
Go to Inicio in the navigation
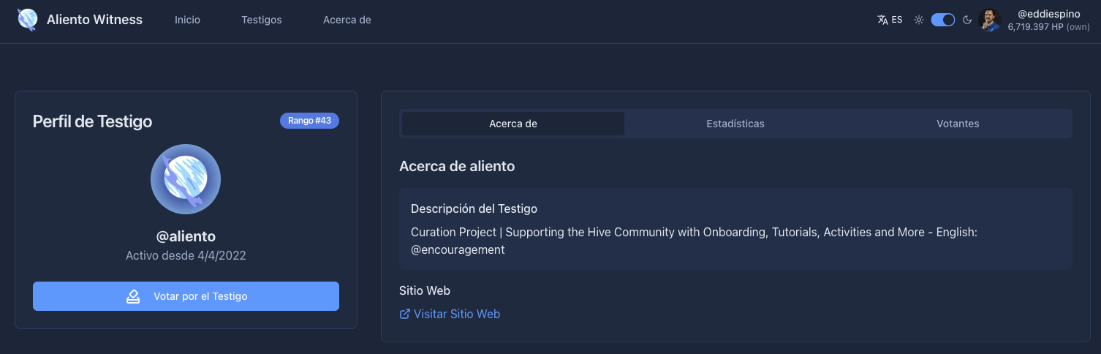[187, 20]
